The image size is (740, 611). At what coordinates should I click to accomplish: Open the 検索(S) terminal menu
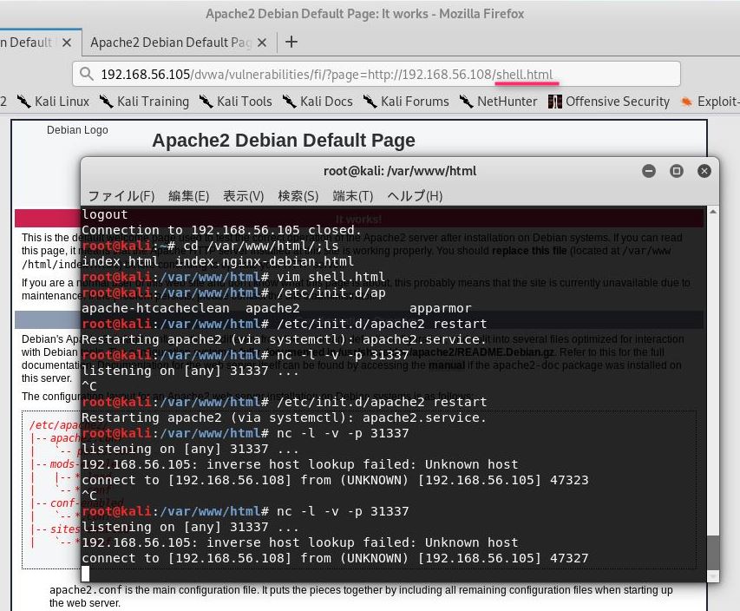click(298, 196)
